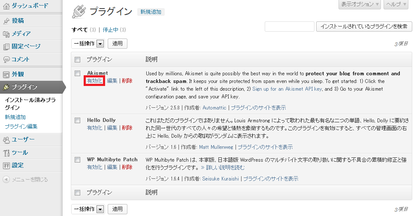This screenshot has height=216, width=414.
Task: Tick the Hello Dolly plugin checkbox
Action: tap(78, 120)
